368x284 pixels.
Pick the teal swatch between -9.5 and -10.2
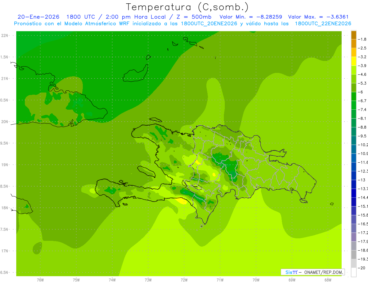pyautogui.click(x=354, y=140)
